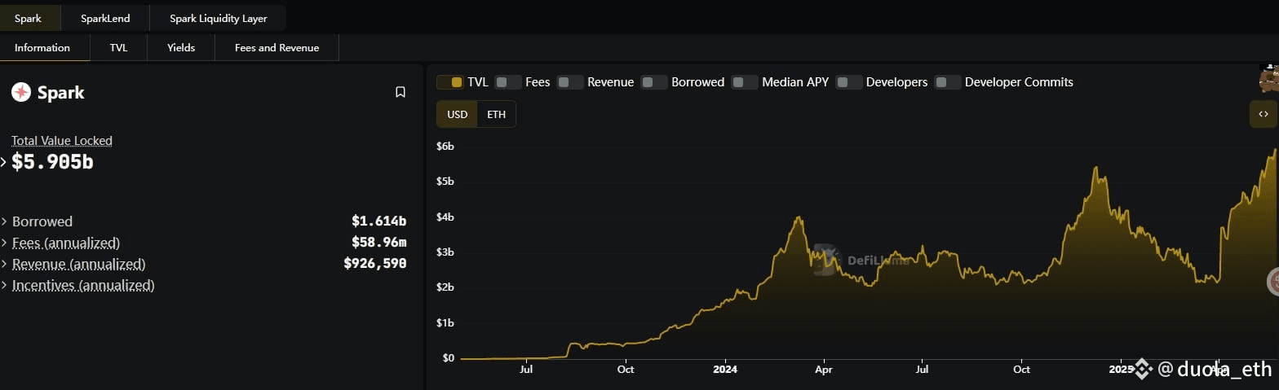The height and width of the screenshot is (390, 1279).
Task: Open the Yields tab
Action: click(x=181, y=48)
